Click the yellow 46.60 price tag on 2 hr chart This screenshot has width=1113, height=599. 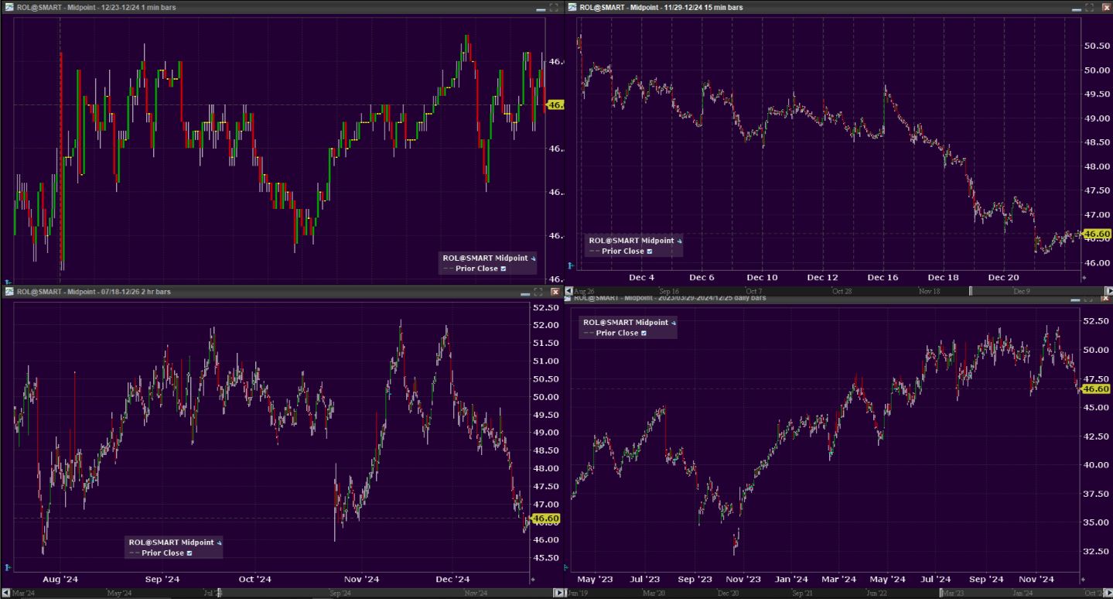point(545,519)
